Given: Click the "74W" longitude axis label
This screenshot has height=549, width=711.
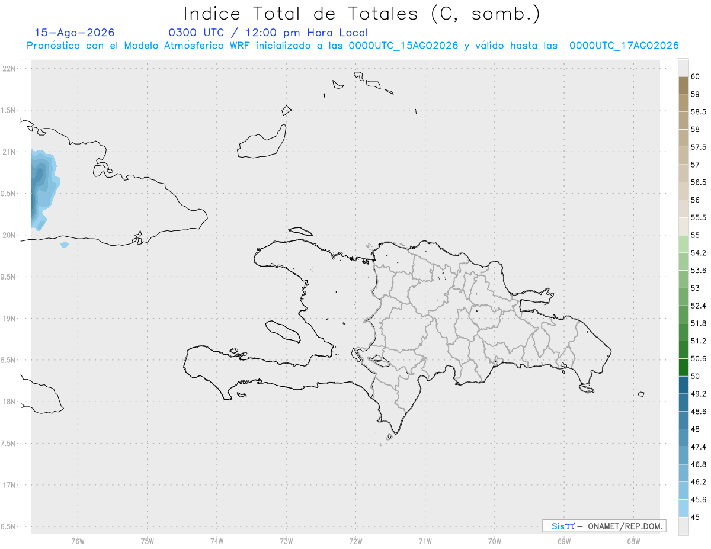Looking at the screenshot, I should pyautogui.click(x=217, y=541).
